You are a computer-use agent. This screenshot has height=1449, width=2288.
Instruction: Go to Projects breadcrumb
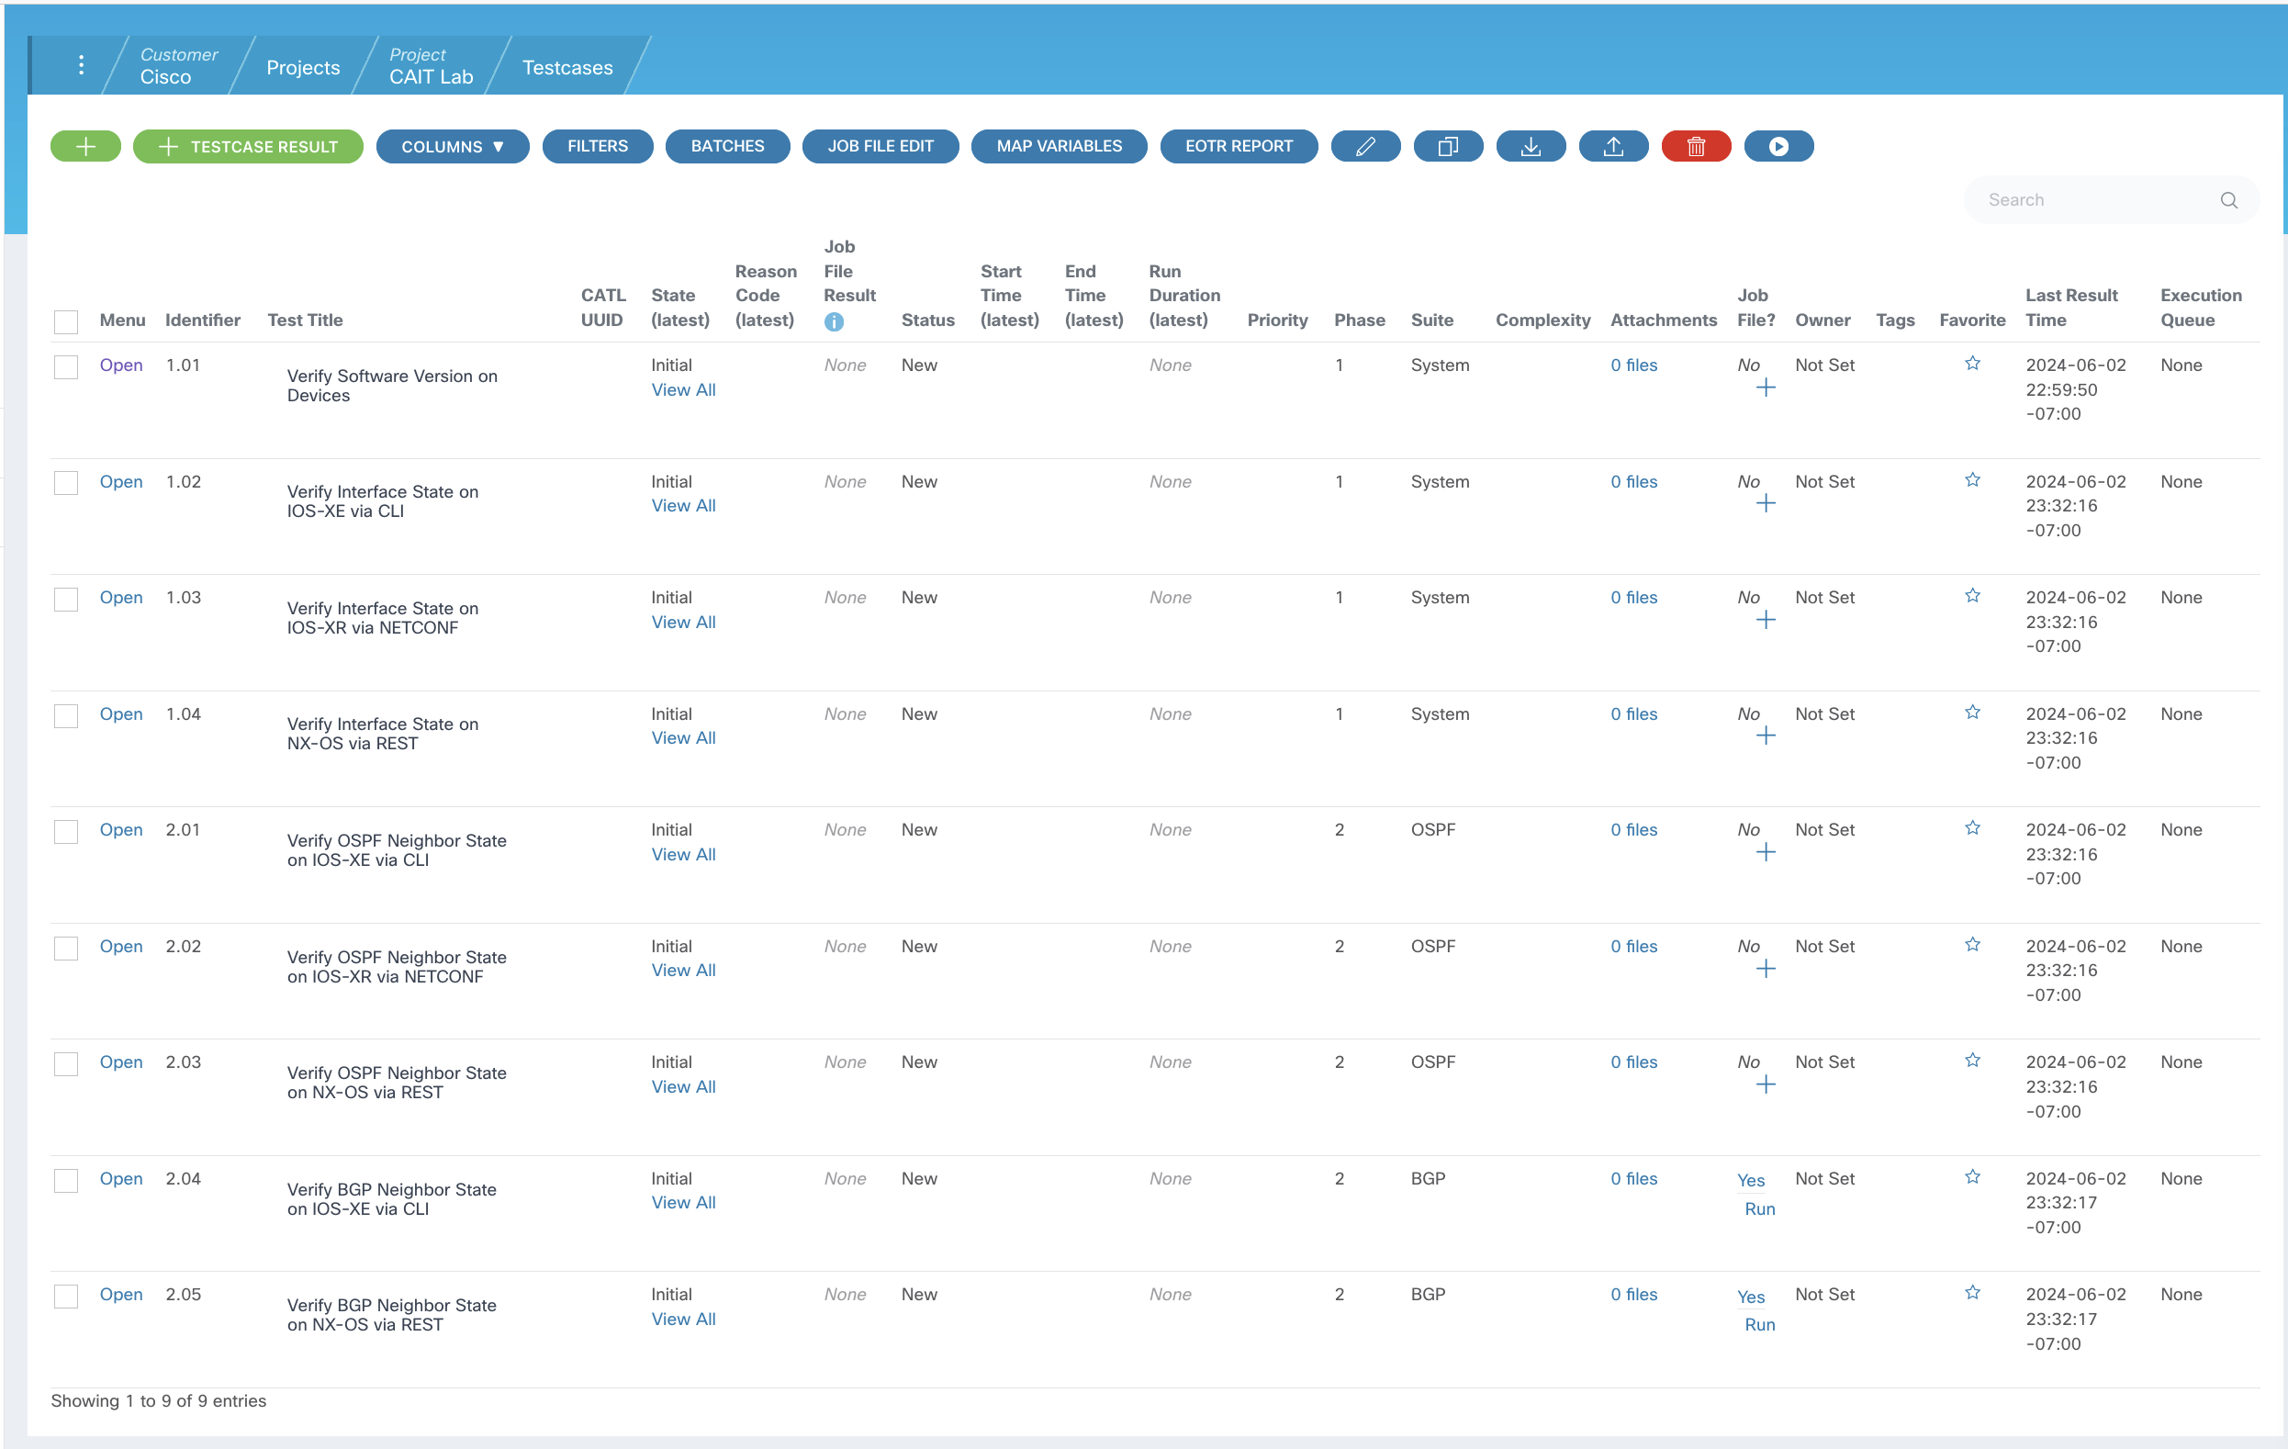tap(302, 67)
